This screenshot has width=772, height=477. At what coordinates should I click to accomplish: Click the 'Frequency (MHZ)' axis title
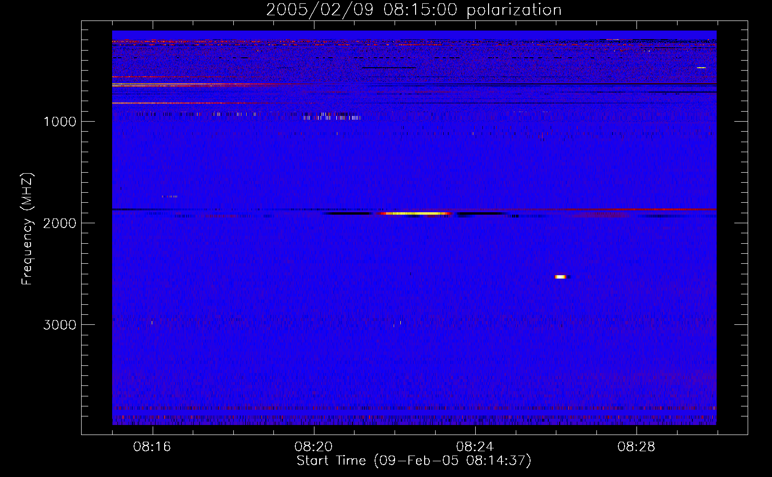click(x=27, y=229)
